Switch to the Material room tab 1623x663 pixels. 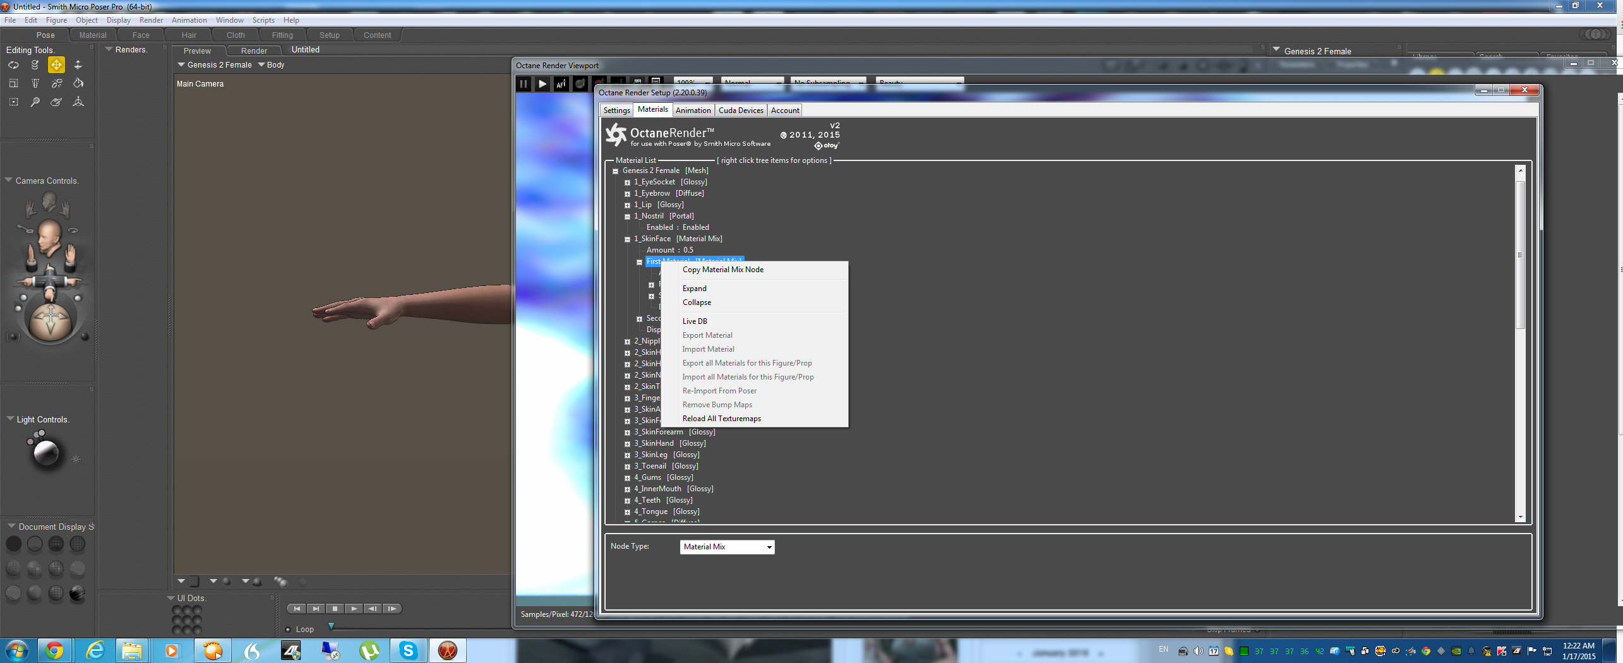coord(93,35)
